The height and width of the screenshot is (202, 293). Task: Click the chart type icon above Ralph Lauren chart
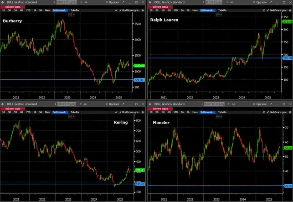pos(217,15)
